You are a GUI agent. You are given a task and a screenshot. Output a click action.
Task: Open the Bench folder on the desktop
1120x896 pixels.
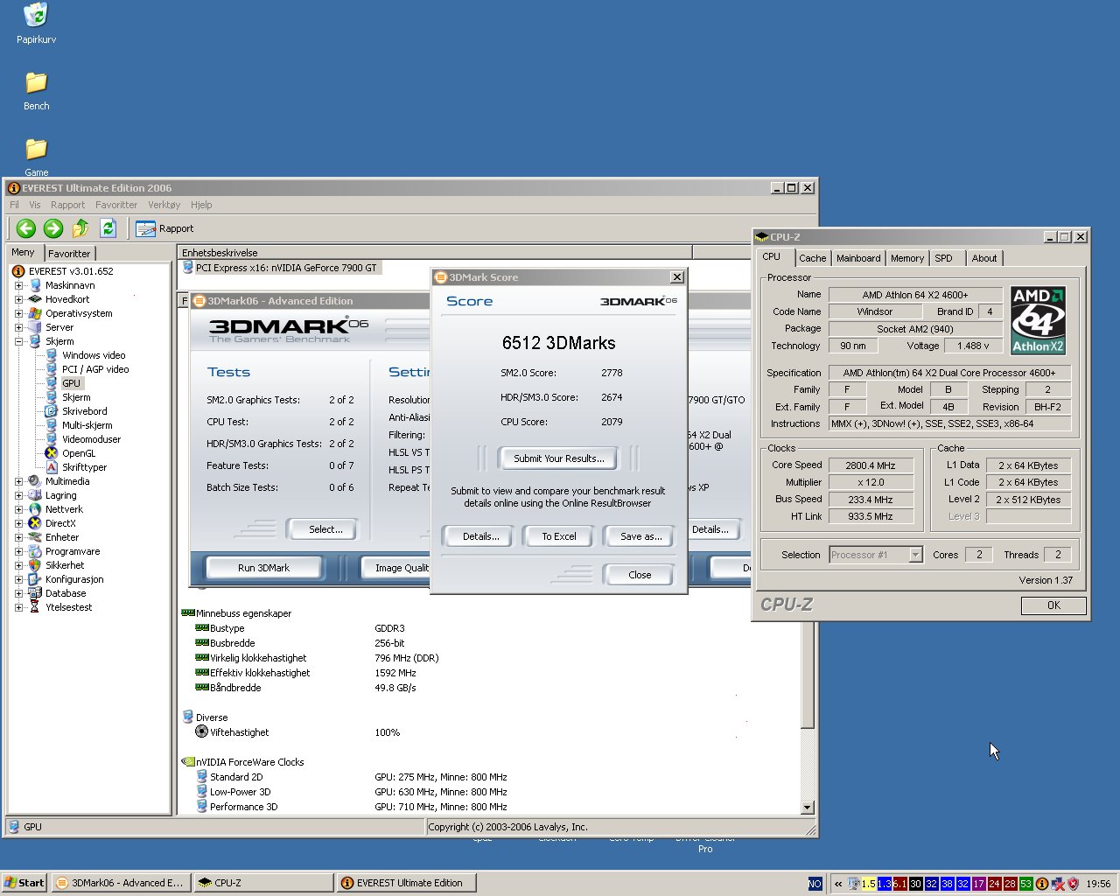pos(36,82)
